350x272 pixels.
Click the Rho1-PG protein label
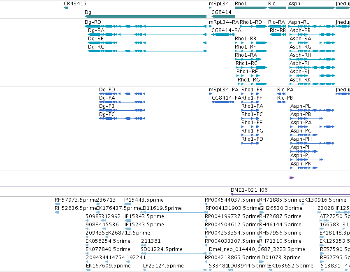pos(253,131)
